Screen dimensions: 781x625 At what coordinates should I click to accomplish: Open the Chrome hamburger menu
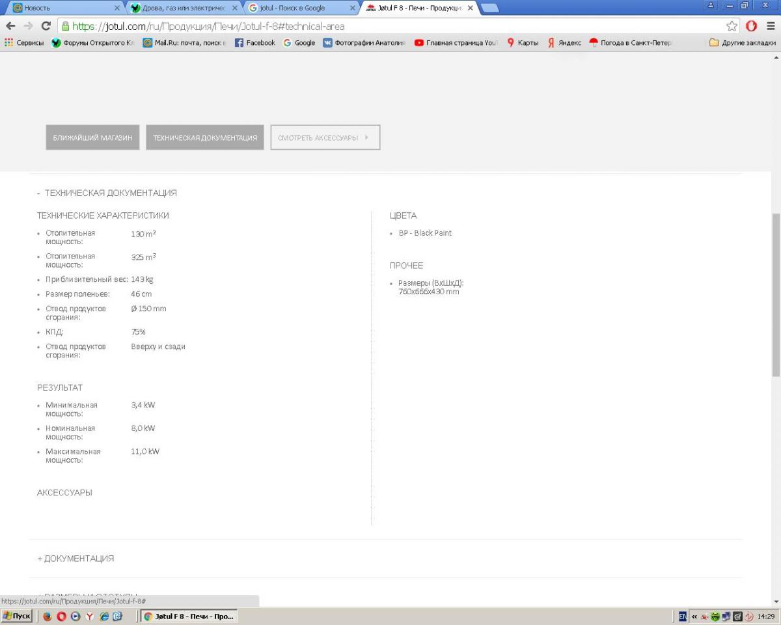771,27
